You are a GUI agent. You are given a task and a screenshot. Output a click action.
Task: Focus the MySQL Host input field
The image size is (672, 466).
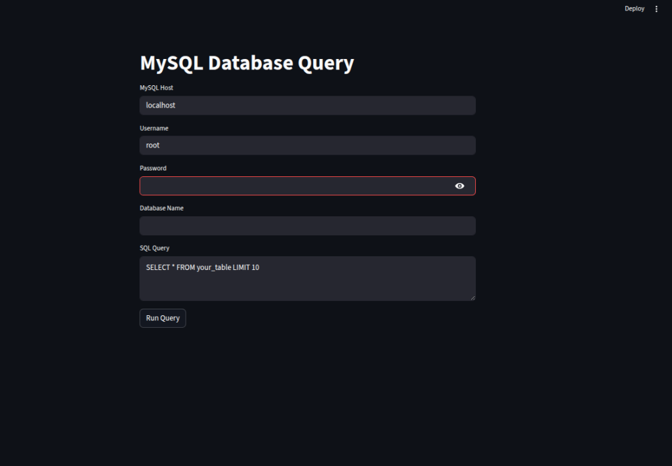307,106
